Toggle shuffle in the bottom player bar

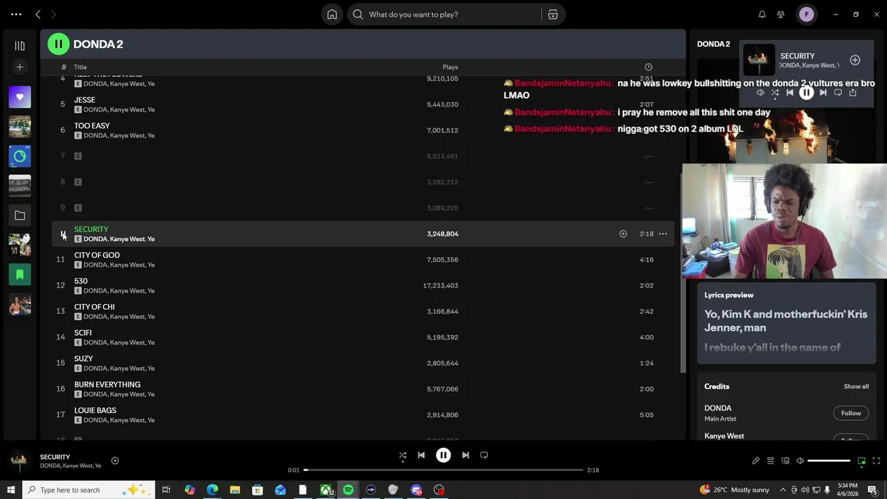click(x=403, y=455)
